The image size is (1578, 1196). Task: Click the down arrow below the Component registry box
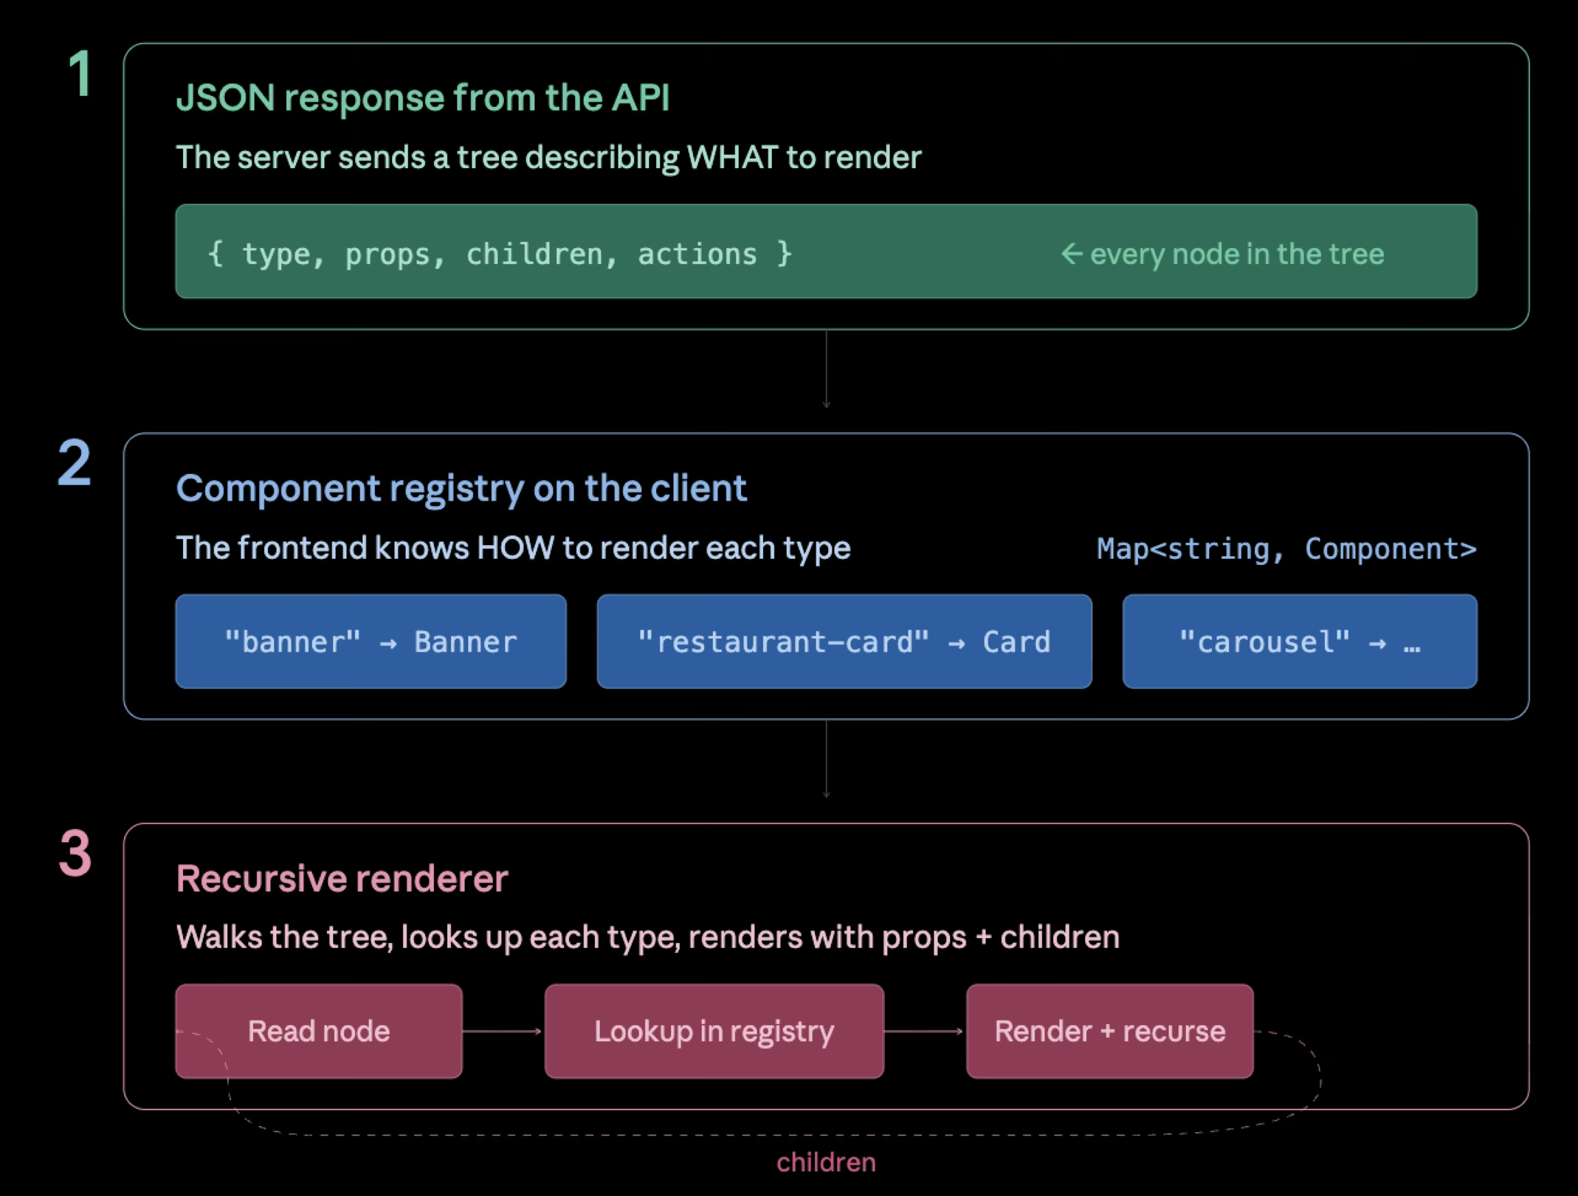826,759
